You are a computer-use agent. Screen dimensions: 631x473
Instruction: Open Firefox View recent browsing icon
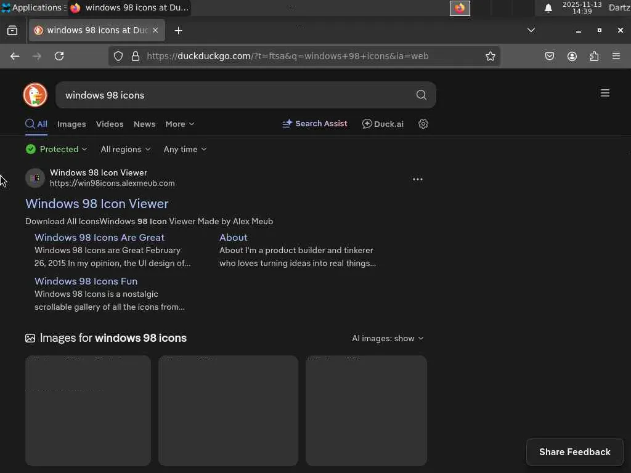(12, 31)
